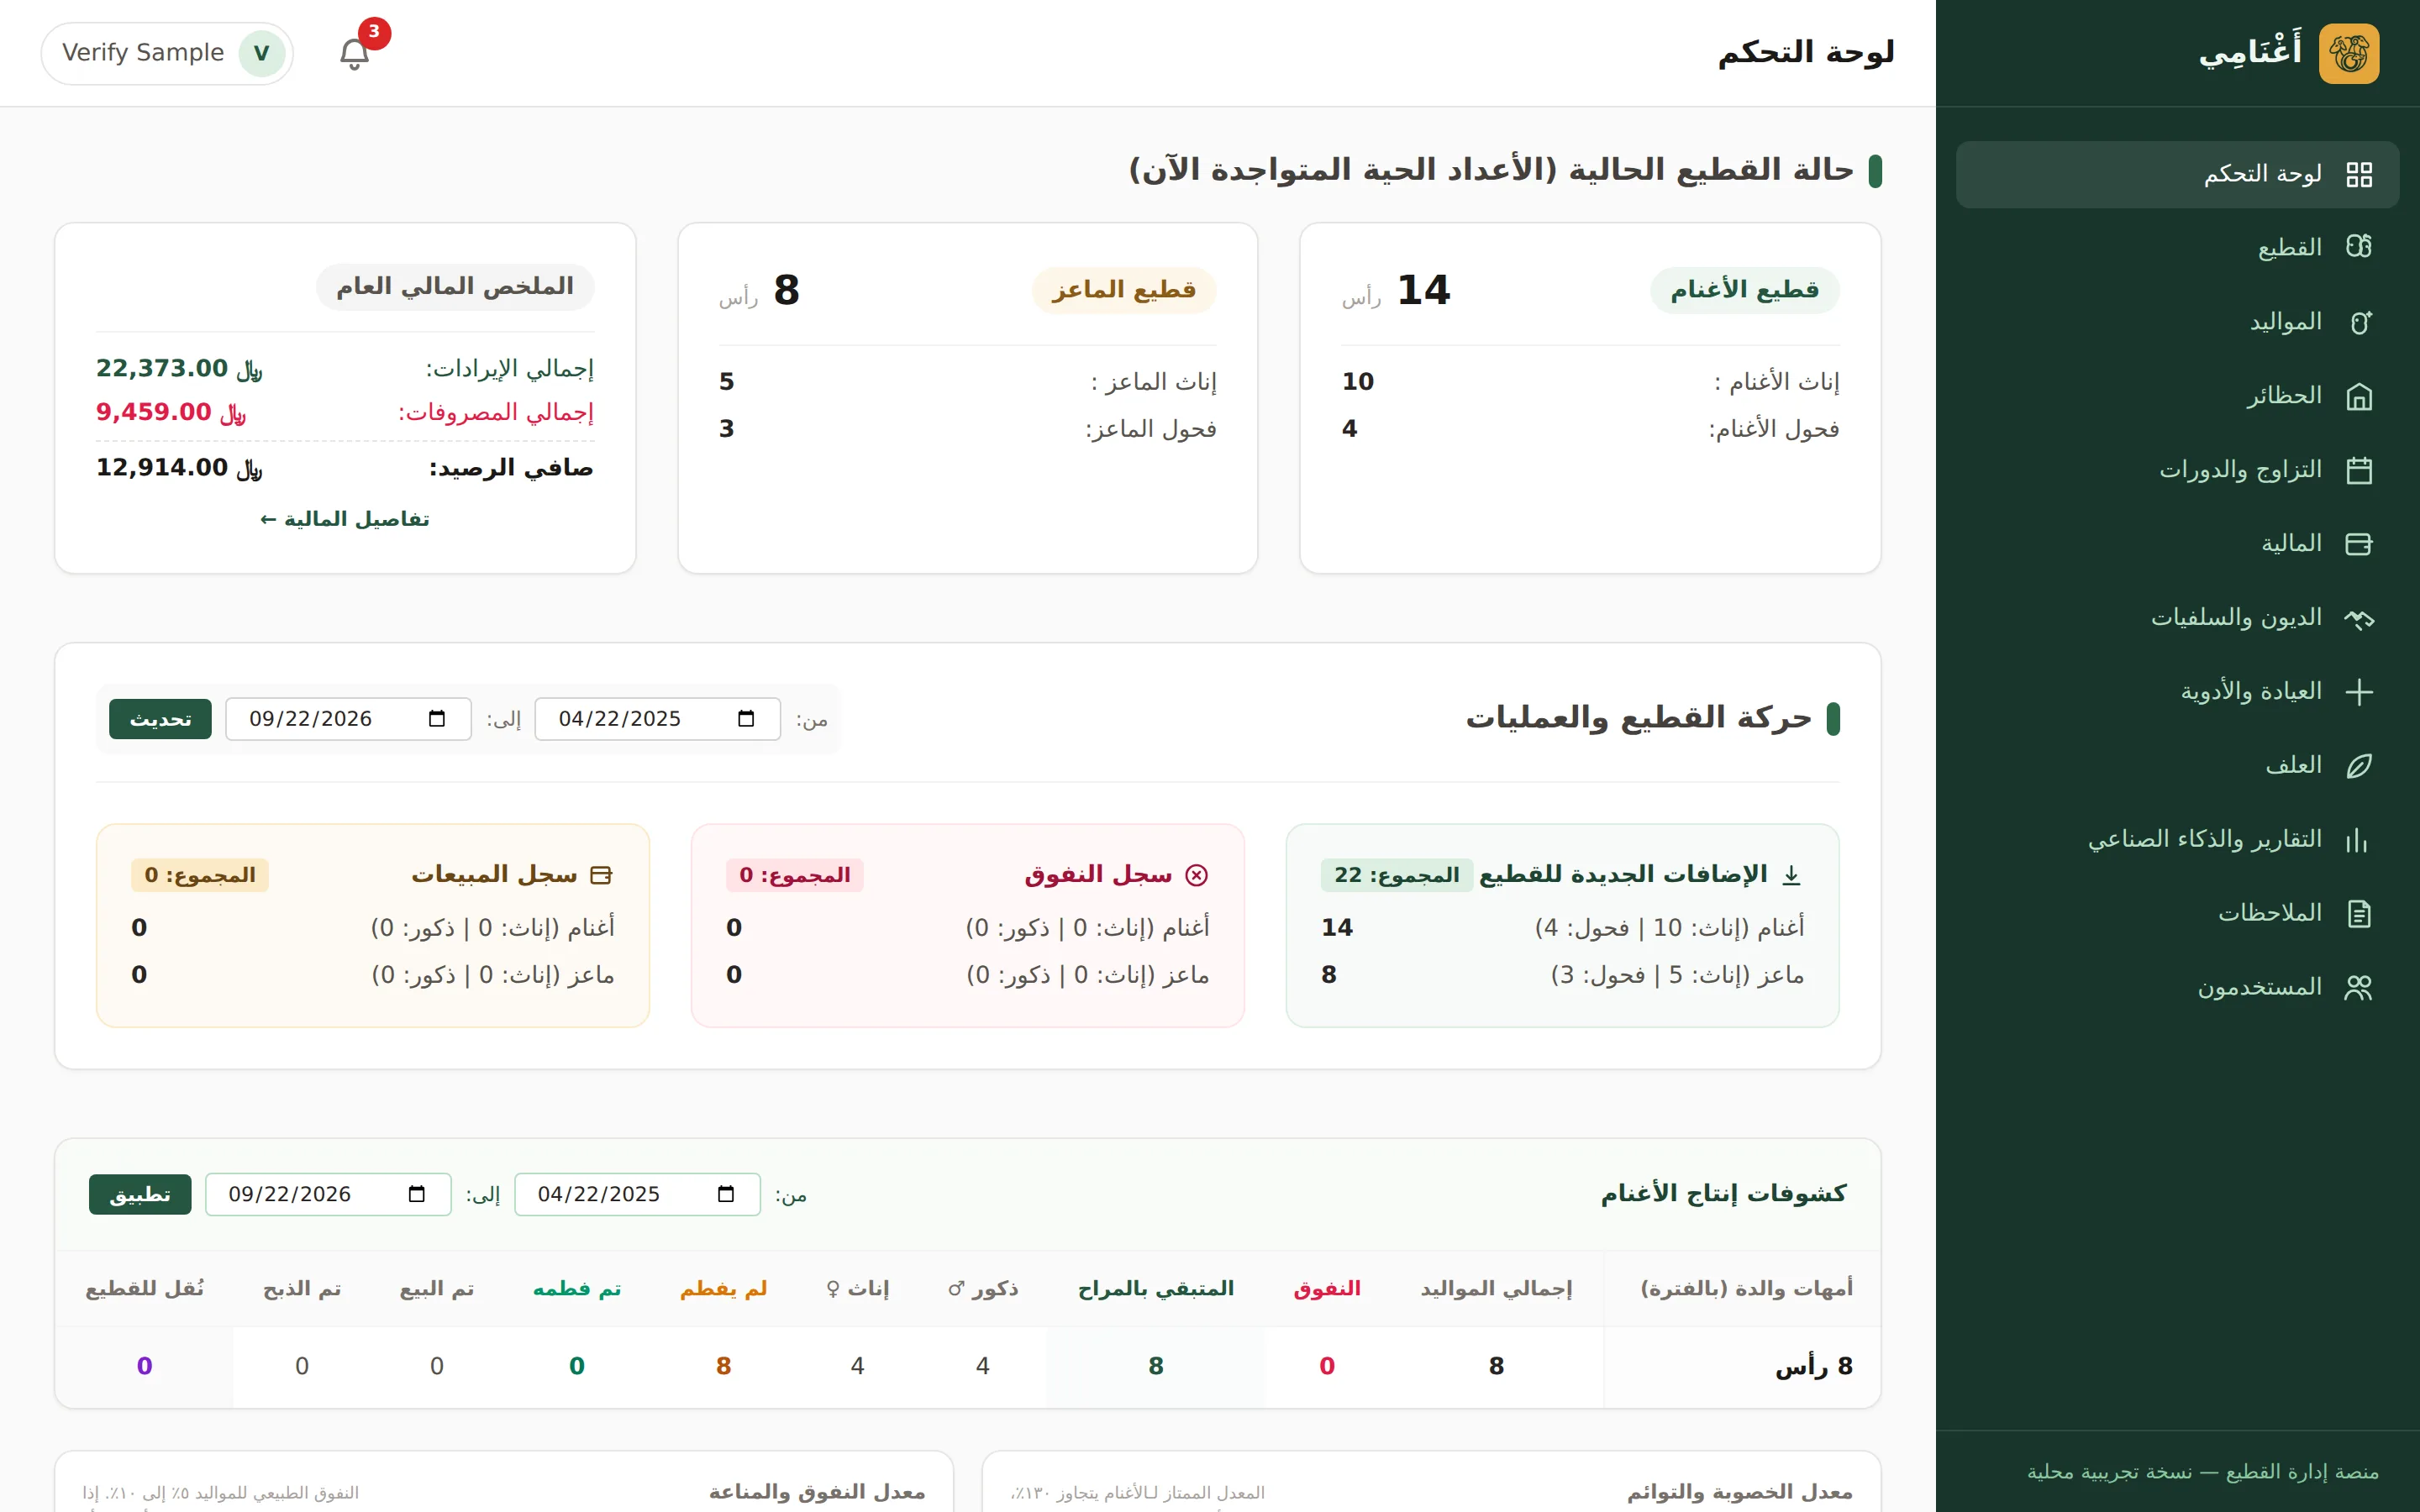The height and width of the screenshot is (1512, 2420).
Task: Click the calendar icon beside التزاوج والدورات
Action: click(x=2359, y=470)
